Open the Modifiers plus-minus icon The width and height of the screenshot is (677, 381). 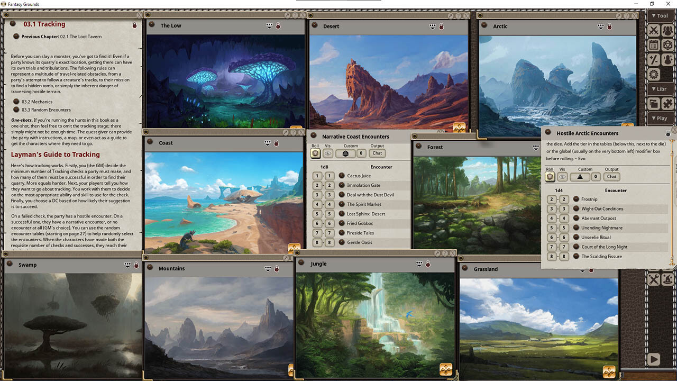click(x=654, y=60)
